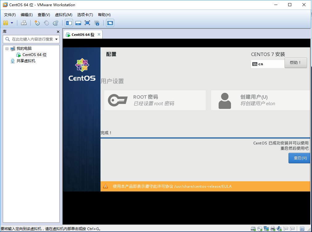Open the 文件(F) menu
Image resolution: width=312 pixels, height=232 pixels.
coord(10,15)
